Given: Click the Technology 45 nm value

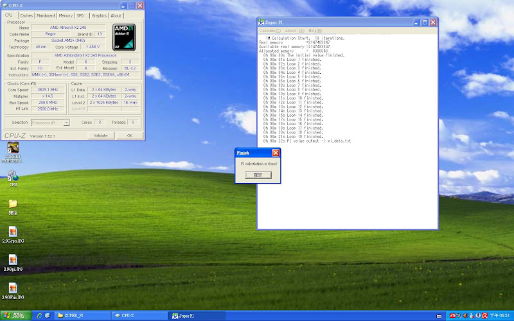Looking at the screenshot, I should click(x=41, y=47).
